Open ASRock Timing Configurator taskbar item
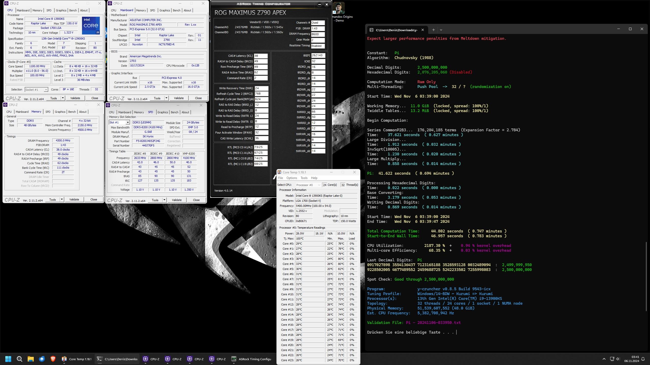The height and width of the screenshot is (365, 650). click(x=251, y=359)
